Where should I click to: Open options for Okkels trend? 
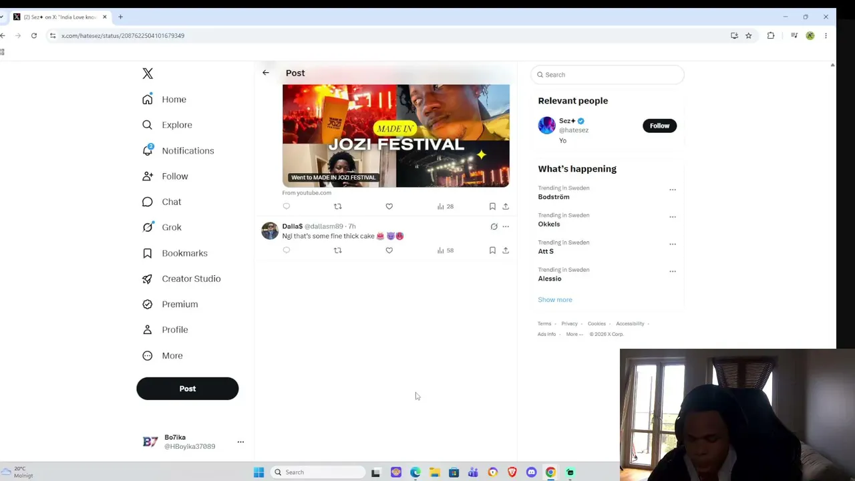(673, 217)
